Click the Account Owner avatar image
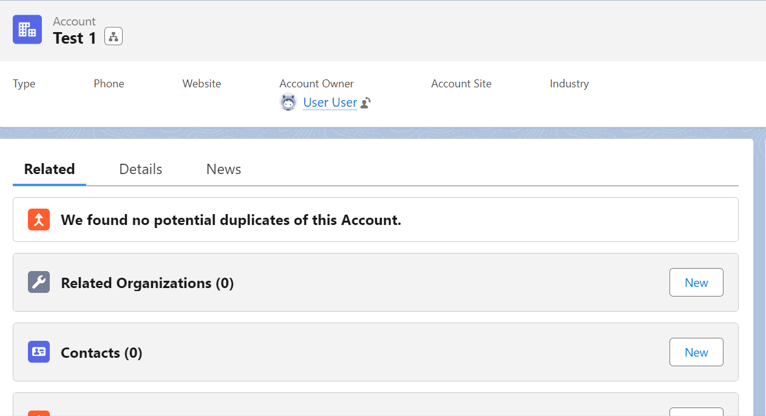This screenshot has height=416, width=766. pos(288,102)
